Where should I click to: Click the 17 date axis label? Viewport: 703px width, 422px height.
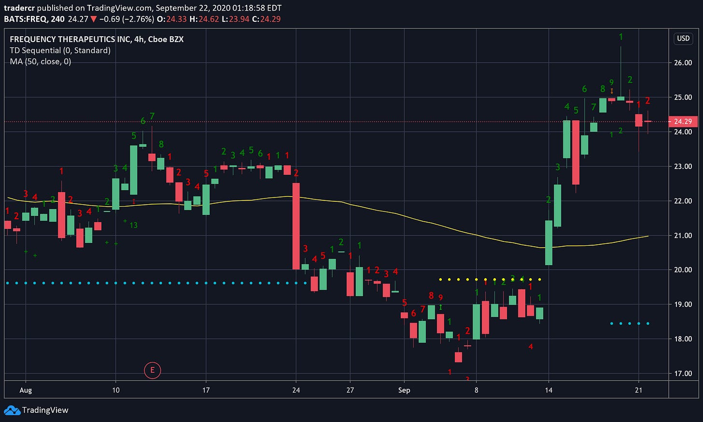click(x=206, y=390)
